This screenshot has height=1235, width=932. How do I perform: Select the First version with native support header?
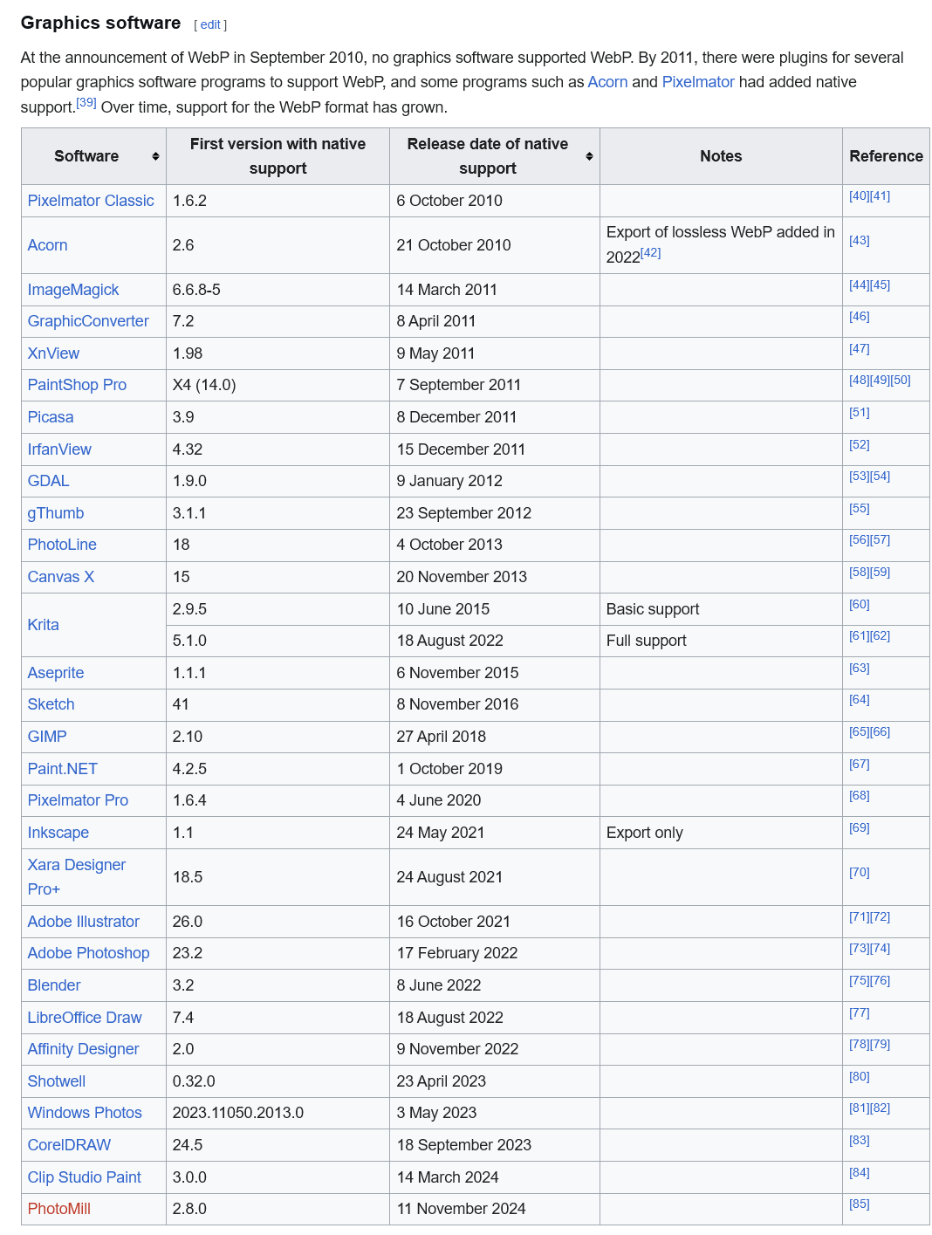(278, 156)
